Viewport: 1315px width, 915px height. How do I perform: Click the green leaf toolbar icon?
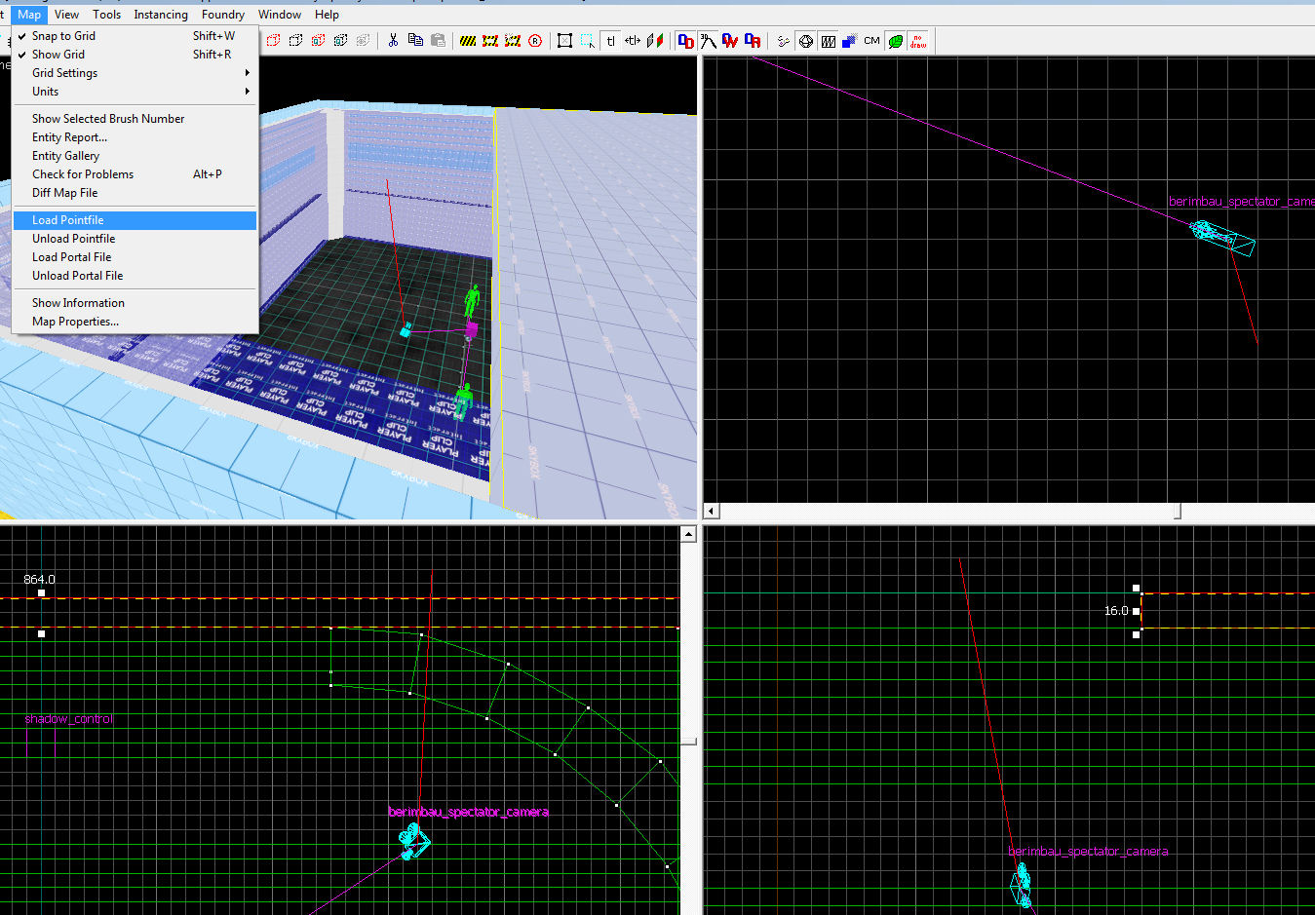point(895,40)
